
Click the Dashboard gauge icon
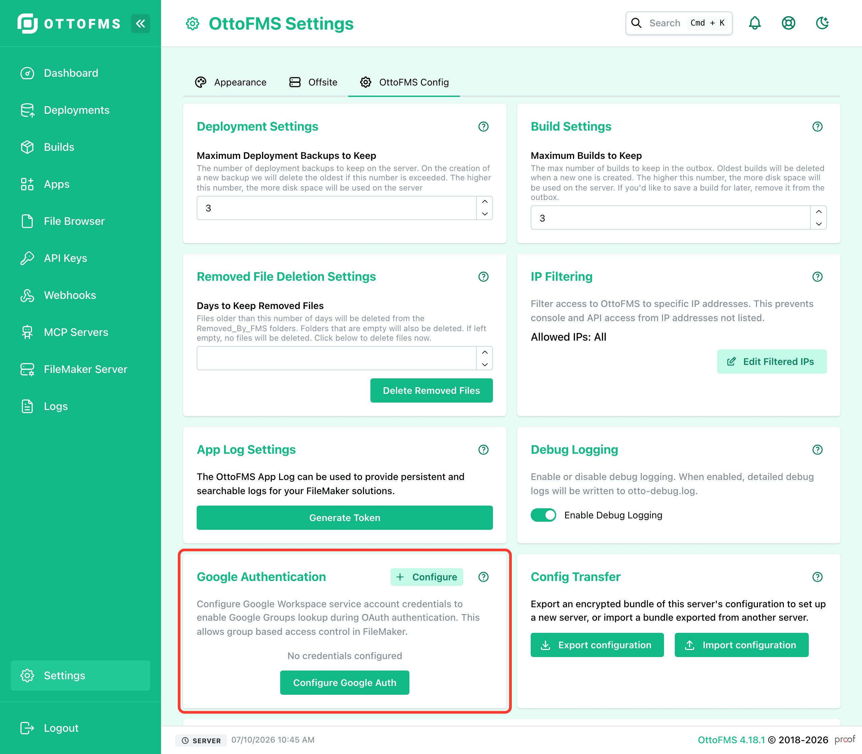[x=27, y=73]
